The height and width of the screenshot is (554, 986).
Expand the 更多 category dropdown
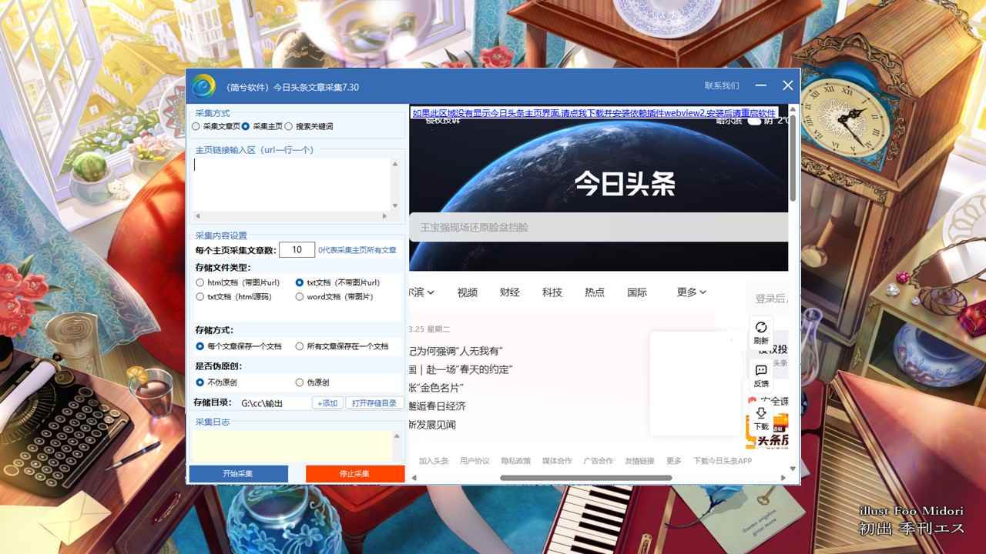click(691, 292)
